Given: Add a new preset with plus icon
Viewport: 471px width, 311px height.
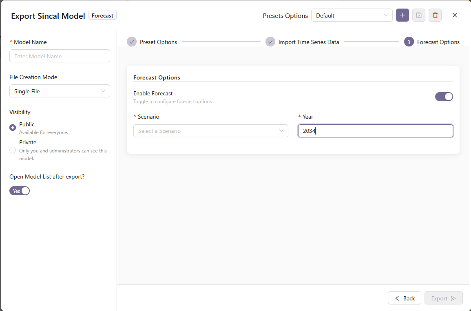Looking at the screenshot, I should [x=402, y=15].
